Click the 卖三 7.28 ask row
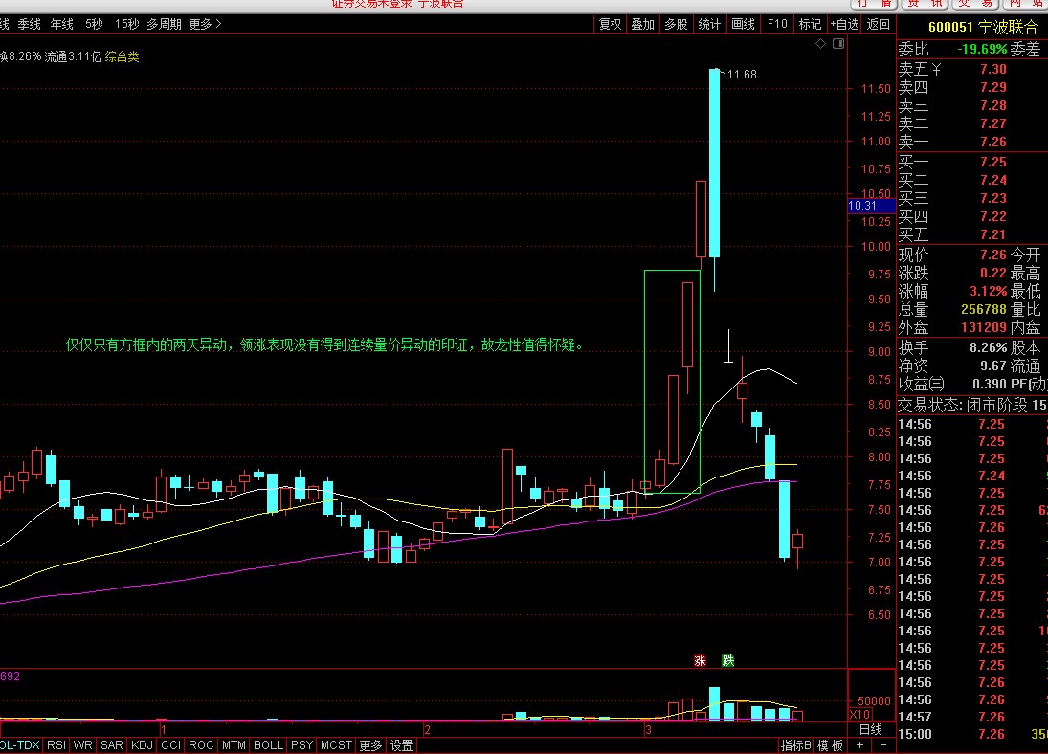 tap(971, 105)
